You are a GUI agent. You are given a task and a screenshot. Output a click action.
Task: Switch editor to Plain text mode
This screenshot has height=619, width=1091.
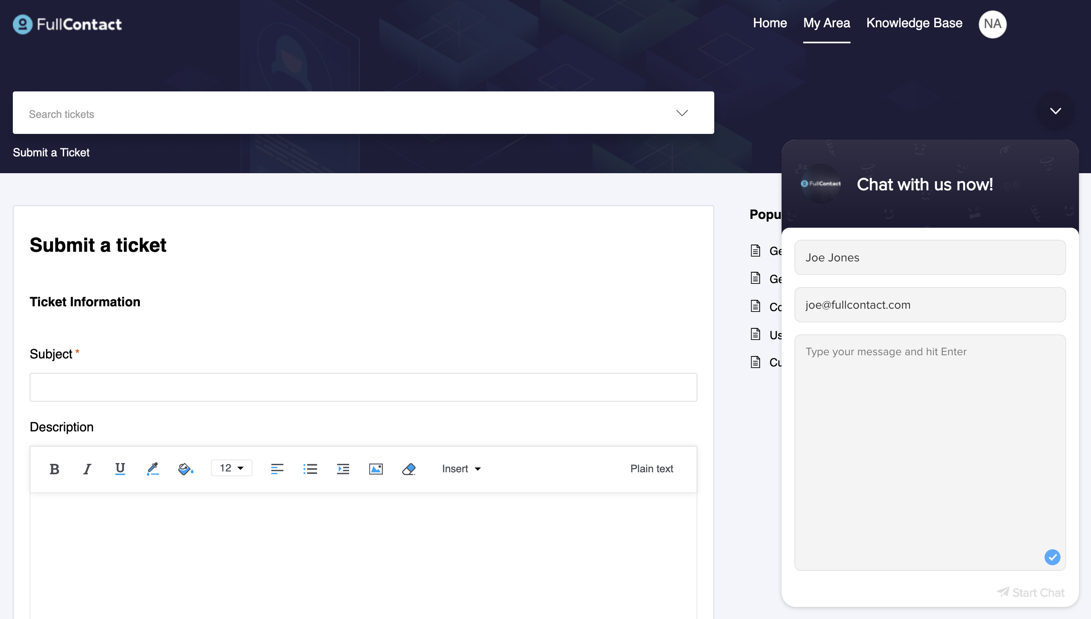652,469
